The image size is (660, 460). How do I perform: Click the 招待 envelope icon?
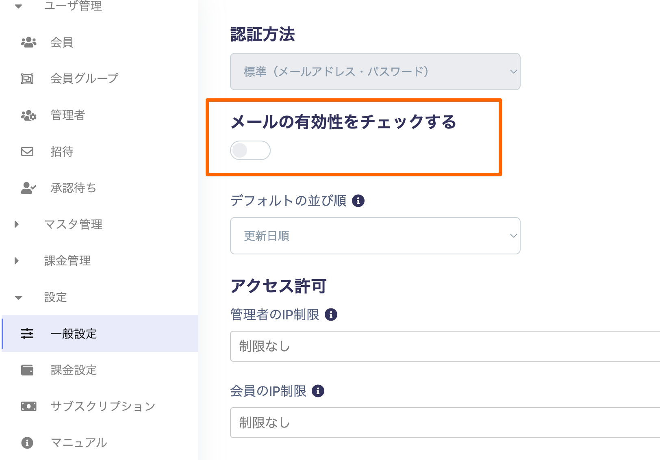27,152
